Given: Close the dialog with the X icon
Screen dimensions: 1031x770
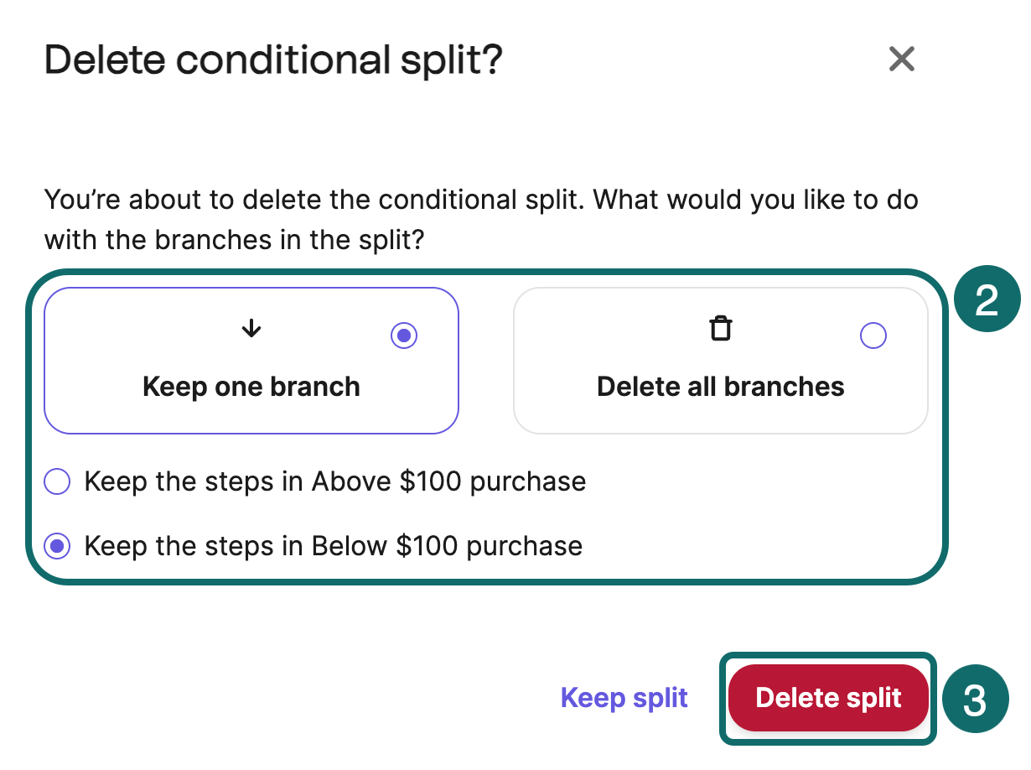Looking at the screenshot, I should click(901, 59).
